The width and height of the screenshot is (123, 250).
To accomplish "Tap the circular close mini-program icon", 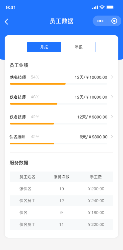I will click(x=114, y=21).
